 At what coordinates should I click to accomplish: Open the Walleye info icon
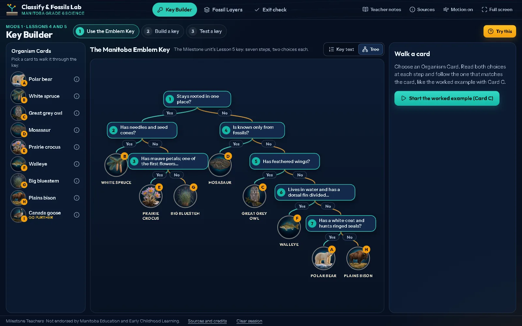point(77,164)
